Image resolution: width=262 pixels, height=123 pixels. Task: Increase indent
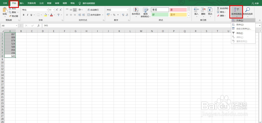(x=83, y=15)
